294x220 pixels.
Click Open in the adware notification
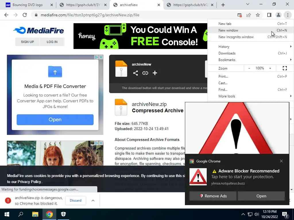[x=261, y=196]
